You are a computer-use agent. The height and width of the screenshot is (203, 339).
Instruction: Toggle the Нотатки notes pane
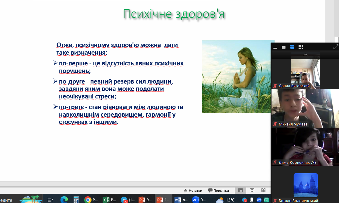point(193,191)
